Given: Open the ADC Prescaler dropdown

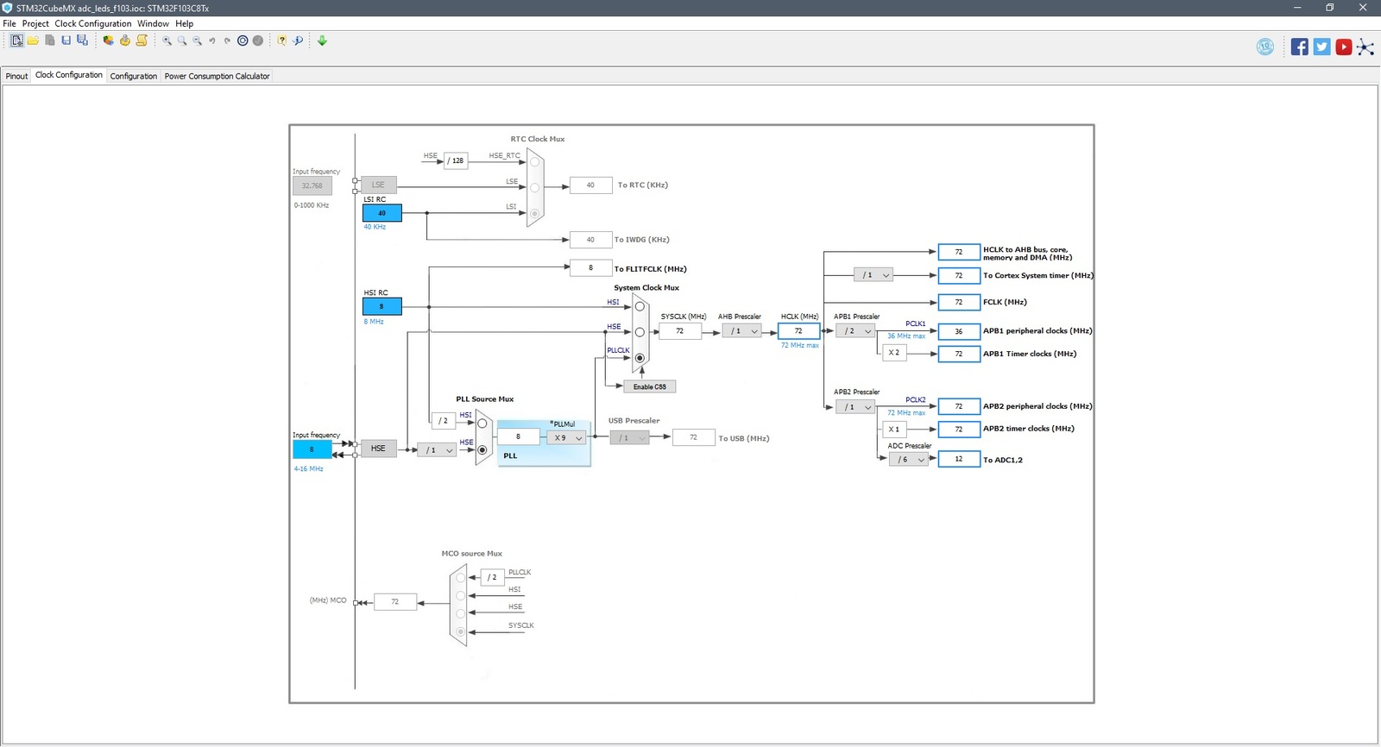Looking at the screenshot, I should (908, 460).
